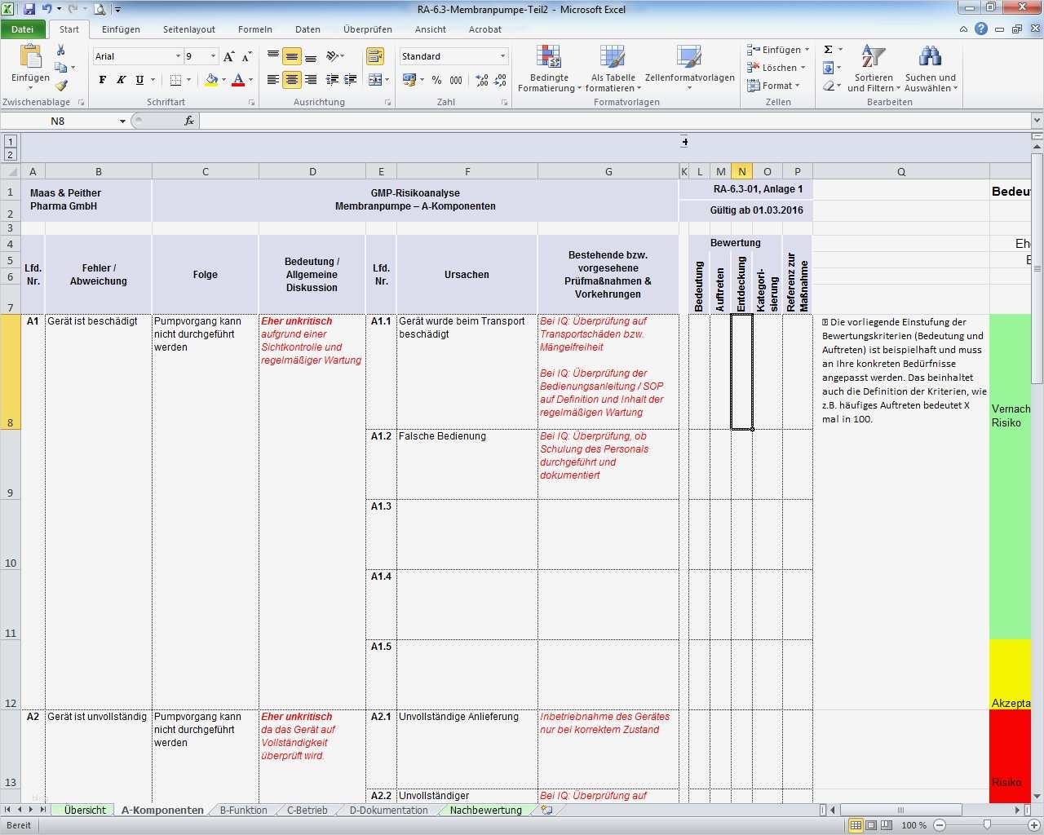This screenshot has width=1044, height=835.
Task: Toggle center alignment for the selected cell
Action: coord(291,80)
